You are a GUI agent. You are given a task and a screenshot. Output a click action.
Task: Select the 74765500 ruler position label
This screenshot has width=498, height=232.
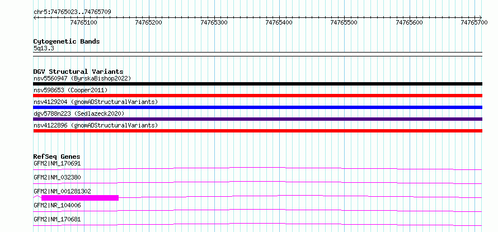point(344,22)
